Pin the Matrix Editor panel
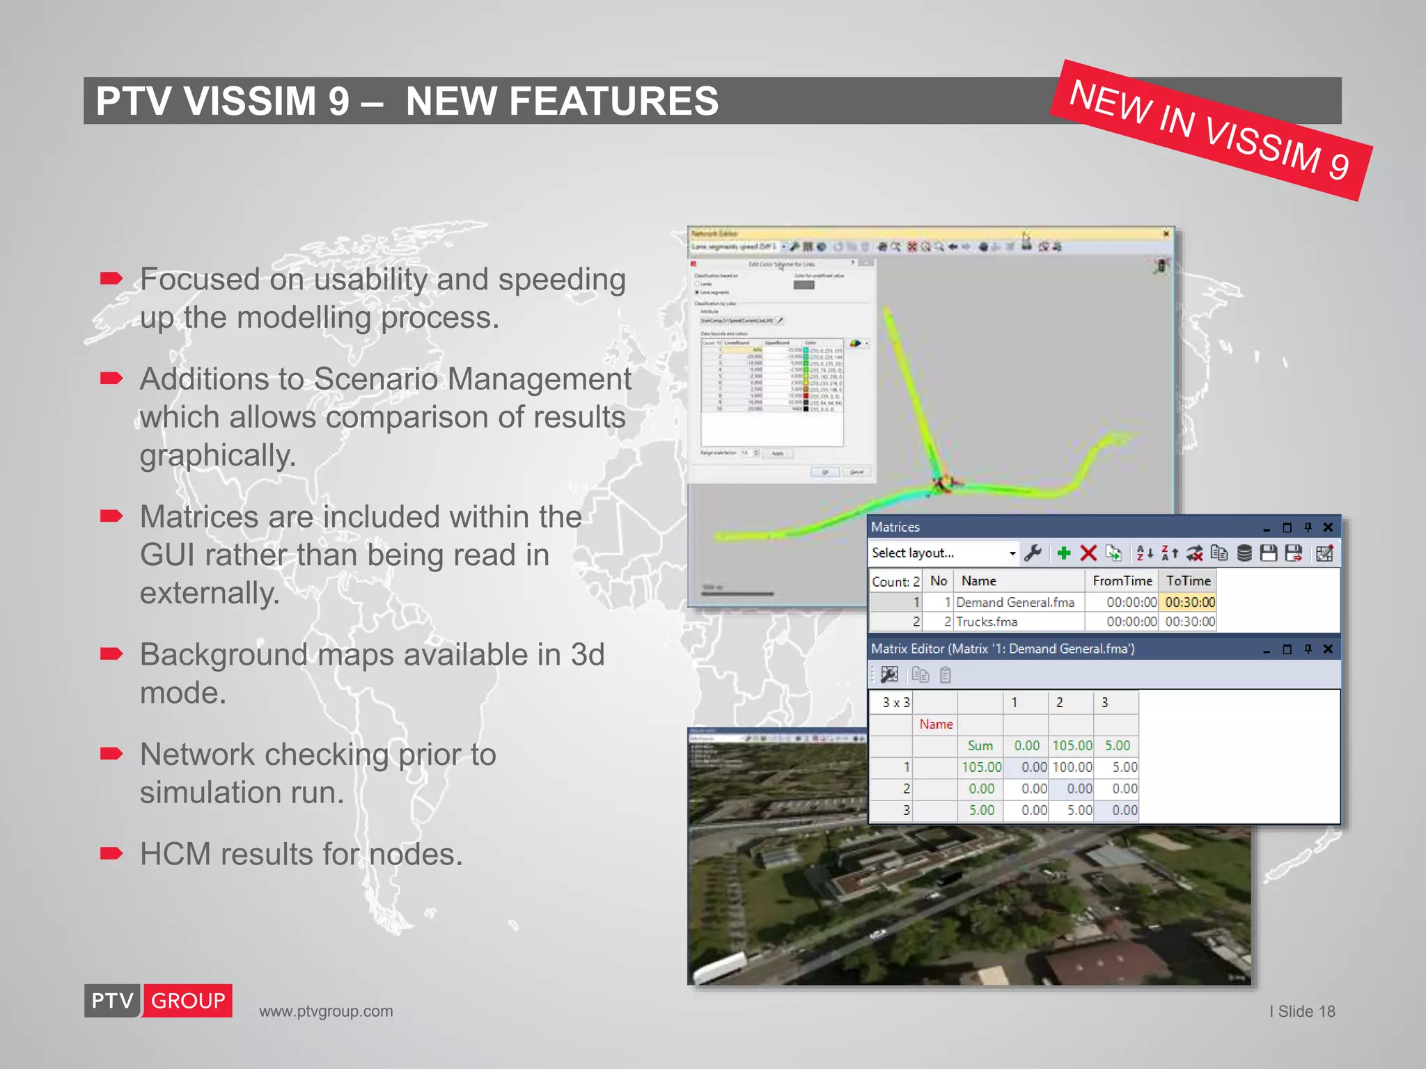The height and width of the screenshot is (1069, 1426). (x=1308, y=649)
